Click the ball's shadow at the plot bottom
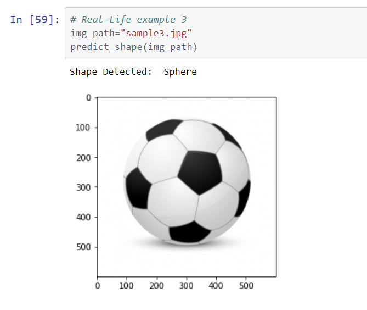This screenshot has width=367, height=310. (x=187, y=244)
